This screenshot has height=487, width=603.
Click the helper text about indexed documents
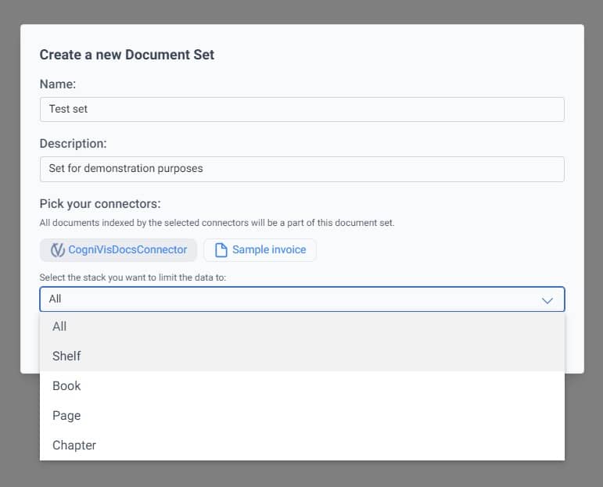click(217, 223)
